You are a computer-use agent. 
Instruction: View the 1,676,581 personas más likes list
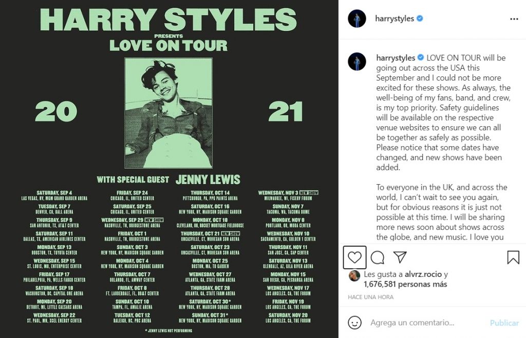(405, 284)
